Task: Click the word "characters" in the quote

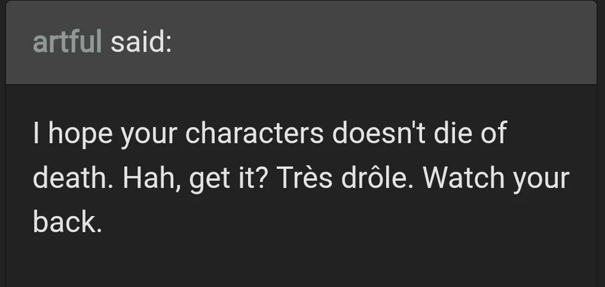Action: coord(255,133)
